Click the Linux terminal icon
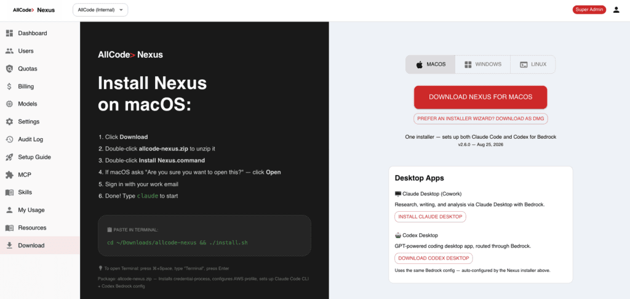This screenshot has width=630, height=299. [x=524, y=64]
